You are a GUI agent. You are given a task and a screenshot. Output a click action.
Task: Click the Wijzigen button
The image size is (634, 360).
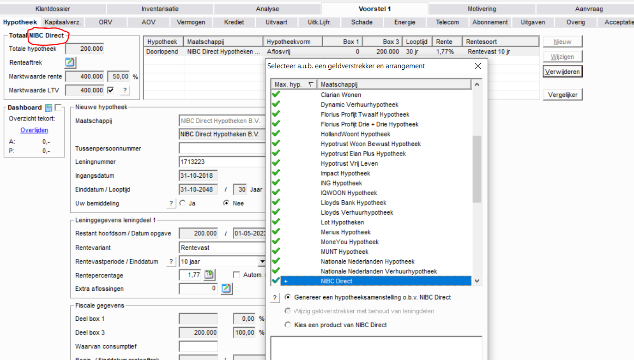point(562,57)
